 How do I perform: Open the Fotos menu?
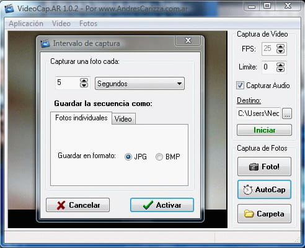88,24
